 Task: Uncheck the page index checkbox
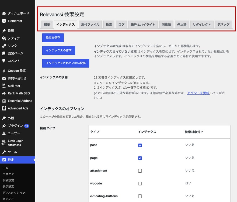(x=140, y=158)
